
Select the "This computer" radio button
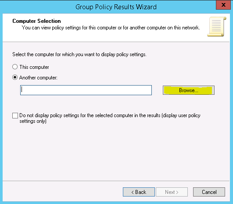click(x=15, y=67)
